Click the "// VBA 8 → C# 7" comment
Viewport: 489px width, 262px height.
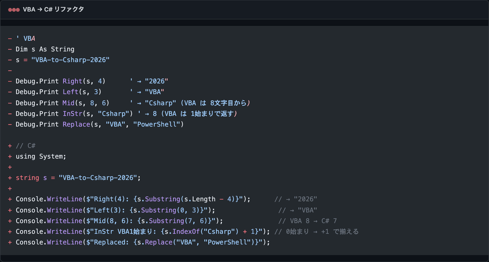(307, 221)
